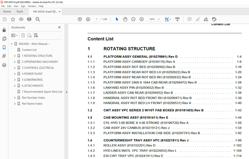Select the PM-605514.pdf document tab
Image resolution: width=249 pixels, height=159 pixels.
point(45,12)
